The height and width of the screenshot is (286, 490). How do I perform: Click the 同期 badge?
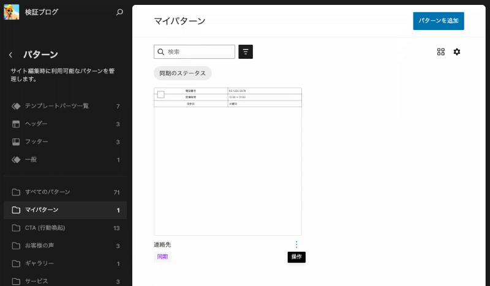(162, 257)
